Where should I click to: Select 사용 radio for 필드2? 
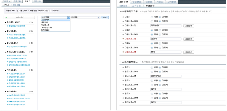tap(152, 80)
